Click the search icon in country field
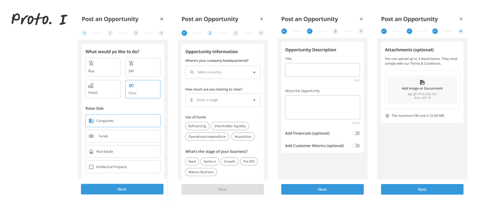The height and width of the screenshot is (214, 477). [192, 72]
